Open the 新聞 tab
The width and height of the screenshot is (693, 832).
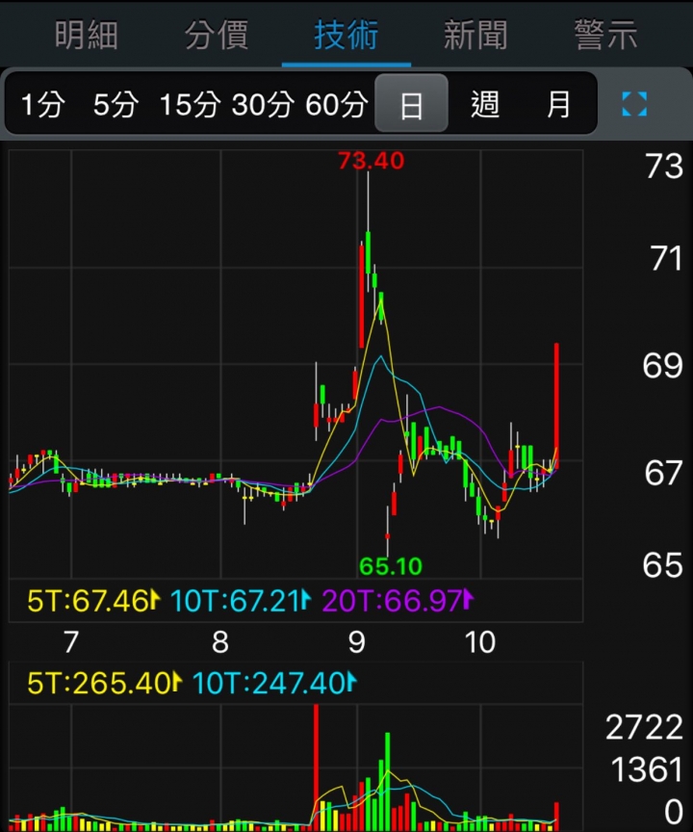(475, 36)
